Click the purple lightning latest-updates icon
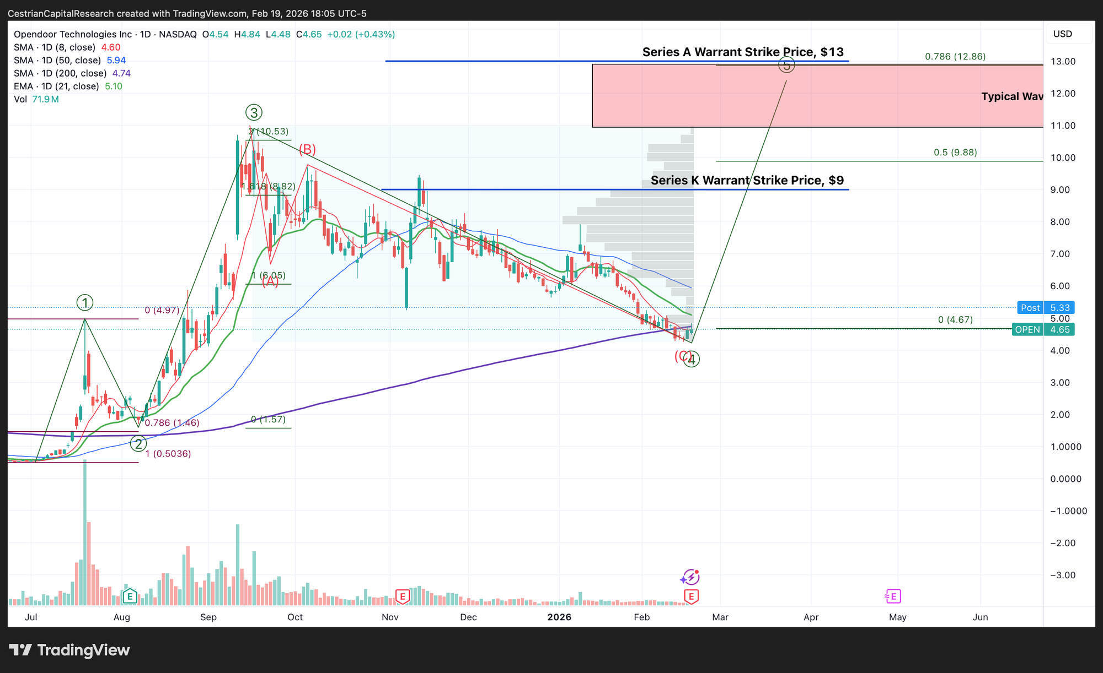The image size is (1103, 673). click(690, 577)
